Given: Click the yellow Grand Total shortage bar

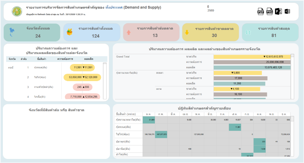Looking at the screenshot, I should point(252,56).
